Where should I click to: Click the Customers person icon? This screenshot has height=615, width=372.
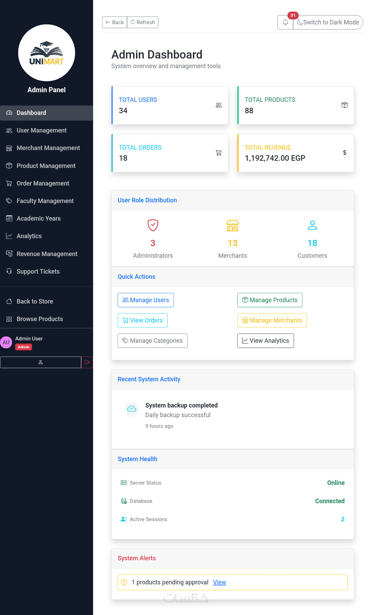[312, 225]
